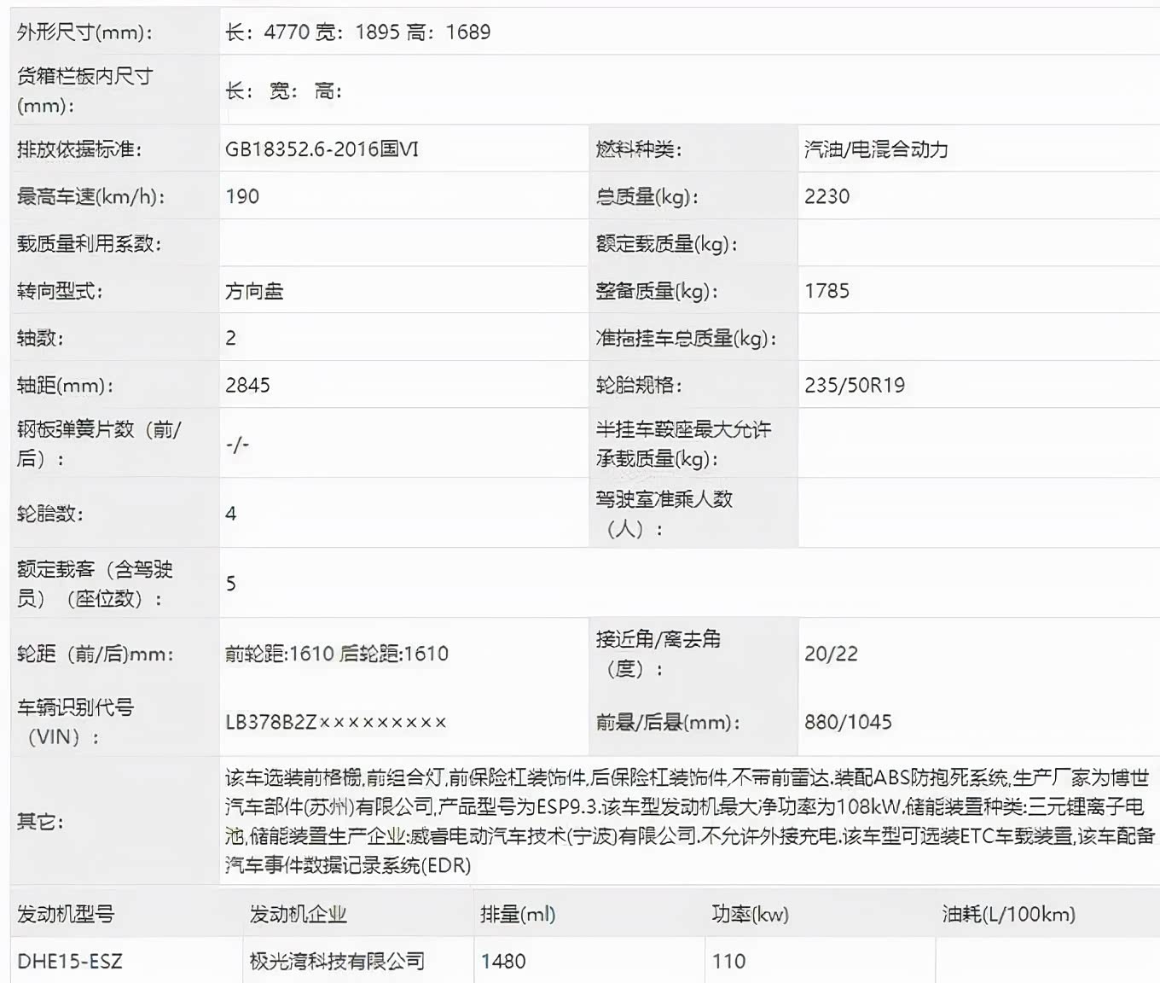1160x983 pixels.
Task: Click the total mass value 2230
Action: coord(826,196)
